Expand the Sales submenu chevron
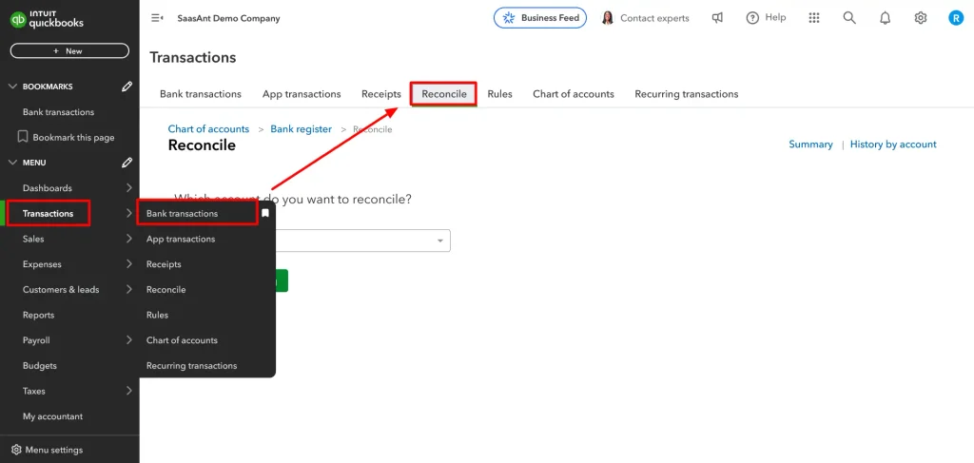The height and width of the screenshot is (463, 974). [x=128, y=239]
